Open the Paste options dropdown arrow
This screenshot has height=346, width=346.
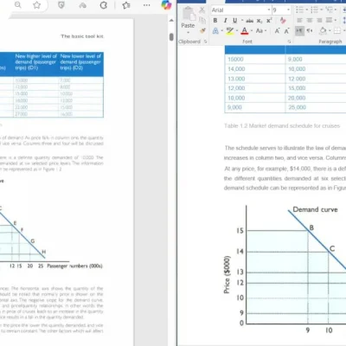[188, 32]
